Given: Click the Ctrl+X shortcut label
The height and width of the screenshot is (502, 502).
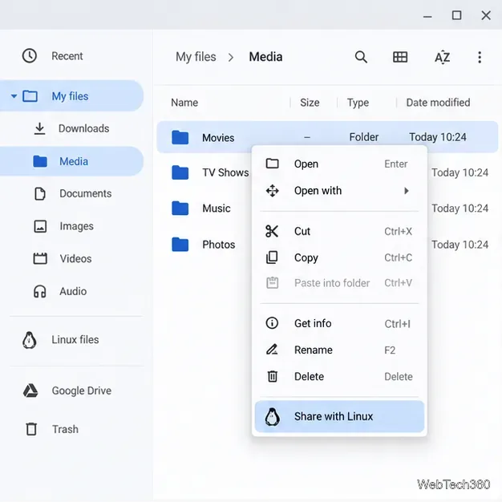Looking at the screenshot, I should pos(399,232).
